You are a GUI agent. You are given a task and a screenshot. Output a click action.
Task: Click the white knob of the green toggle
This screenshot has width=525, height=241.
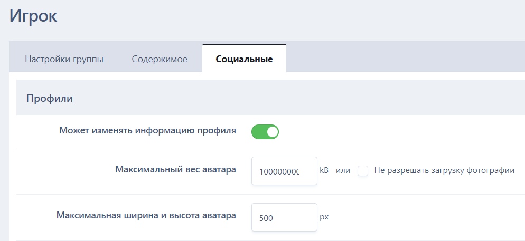tap(271, 132)
